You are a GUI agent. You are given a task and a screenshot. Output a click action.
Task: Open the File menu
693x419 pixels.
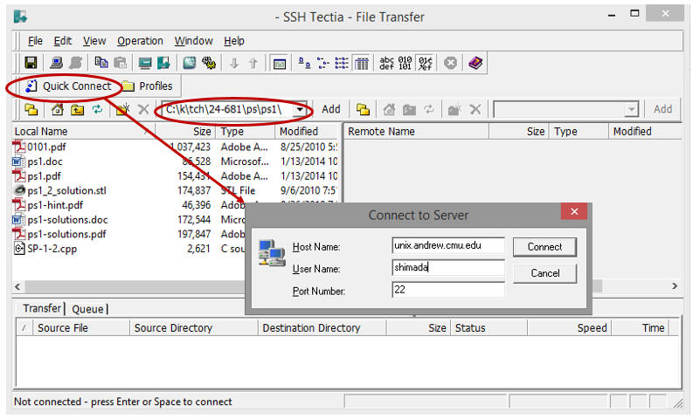point(35,41)
